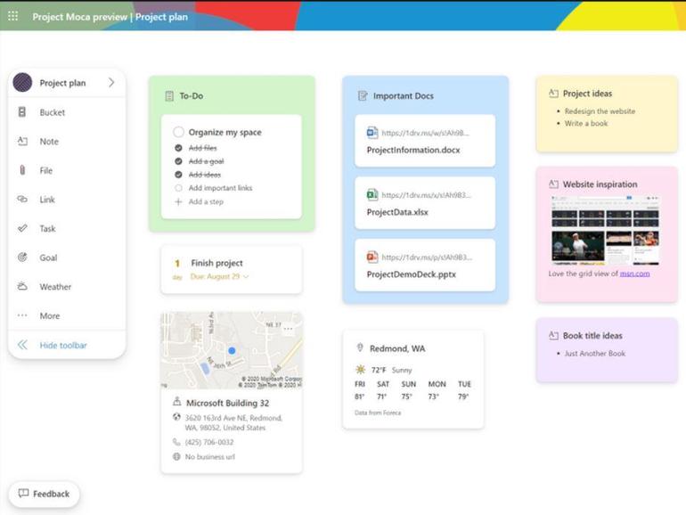The height and width of the screenshot is (515, 686).
Task: Open the Website inspiration screenshot thumbnail
Action: [606, 230]
